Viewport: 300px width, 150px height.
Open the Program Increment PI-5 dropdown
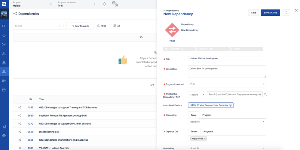[x=227, y=84]
